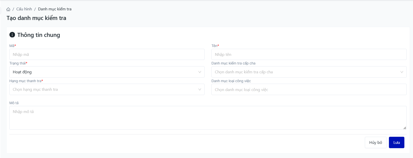The image size is (413, 158).
Task: Select the Chọn danh mục loại công việc field
Action: (309, 90)
